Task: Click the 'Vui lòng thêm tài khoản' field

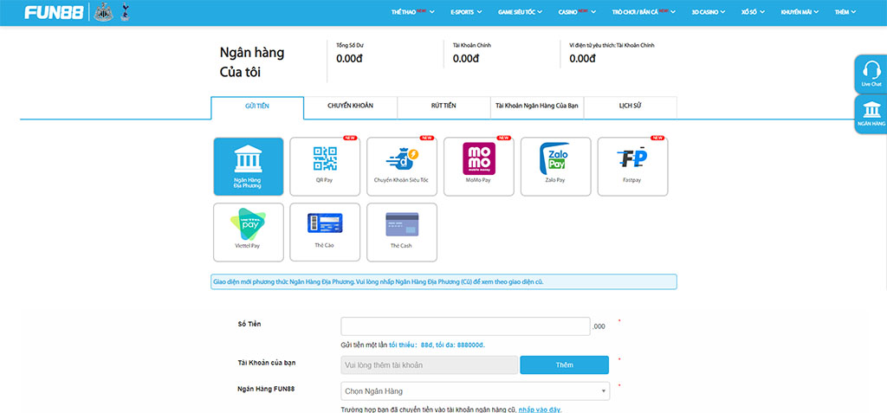Action: coord(430,365)
